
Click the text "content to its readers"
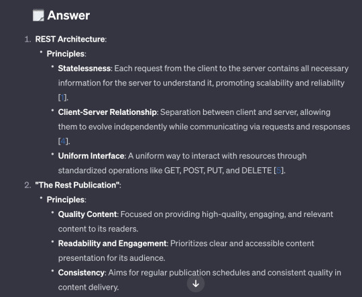pyautogui.click(x=98, y=229)
